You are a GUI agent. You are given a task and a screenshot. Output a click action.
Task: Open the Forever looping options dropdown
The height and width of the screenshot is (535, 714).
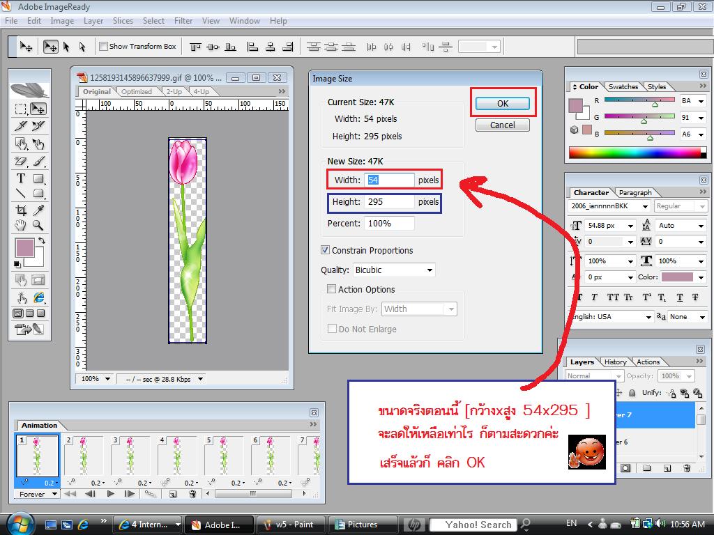(37, 494)
